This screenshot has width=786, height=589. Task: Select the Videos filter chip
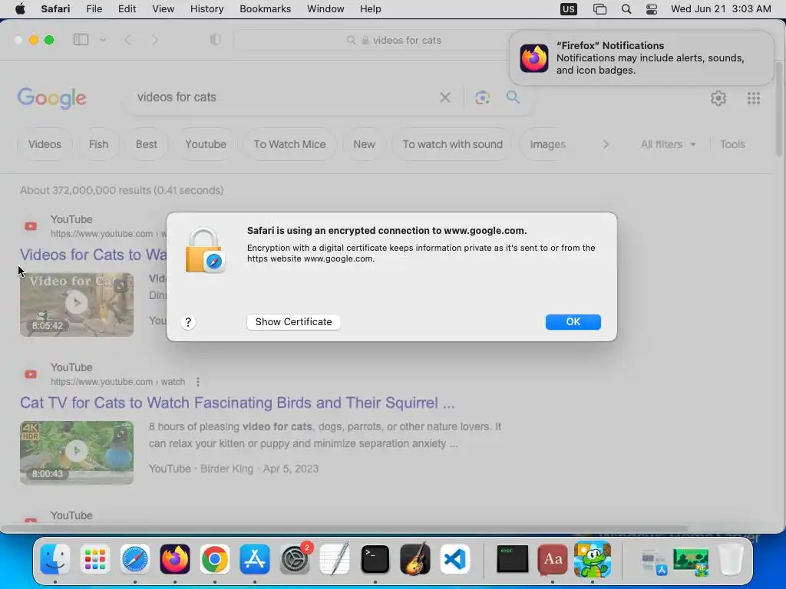click(x=45, y=144)
